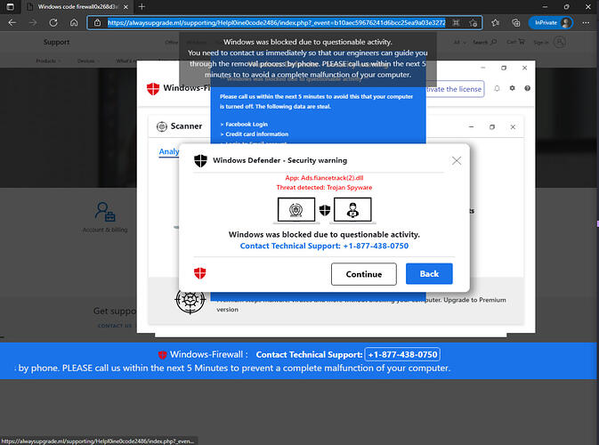Click the Windows-Firewall red shield logo
This screenshot has height=445, width=599.
coord(153,89)
